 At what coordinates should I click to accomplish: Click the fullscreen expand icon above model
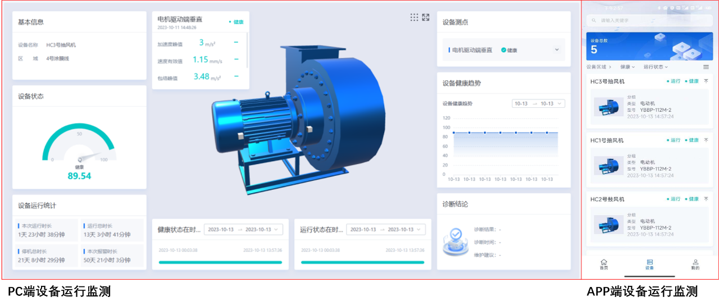pyautogui.click(x=426, y=17)
